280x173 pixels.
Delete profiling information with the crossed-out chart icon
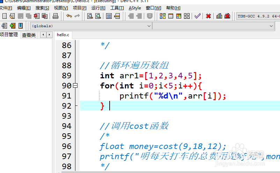(x=227, y=16)
